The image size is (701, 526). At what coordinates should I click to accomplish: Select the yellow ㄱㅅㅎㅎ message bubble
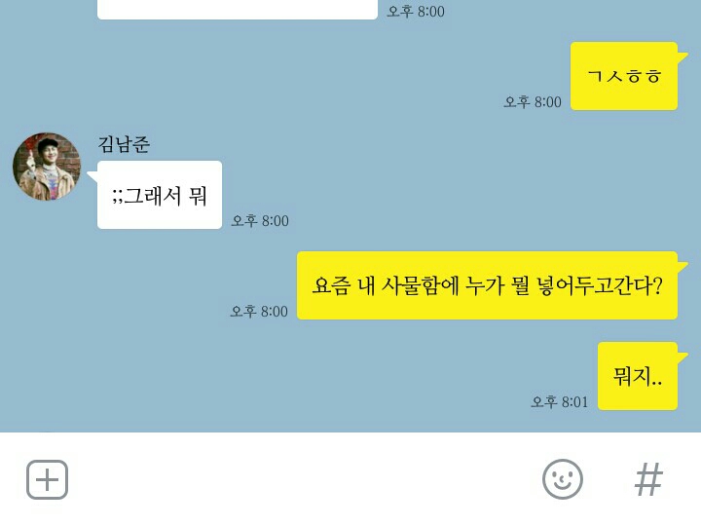[624, 76]
